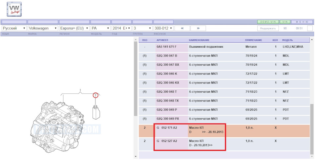The height and width of the screenshot is (160, 315).
Task: Click callout number 1 in the diagram
Action: pos(80,90)
